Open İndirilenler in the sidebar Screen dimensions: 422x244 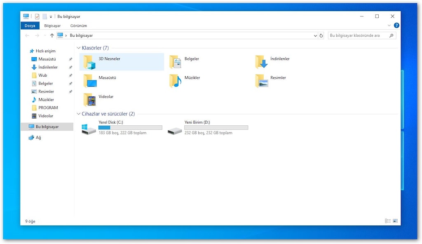pos(45,67)
